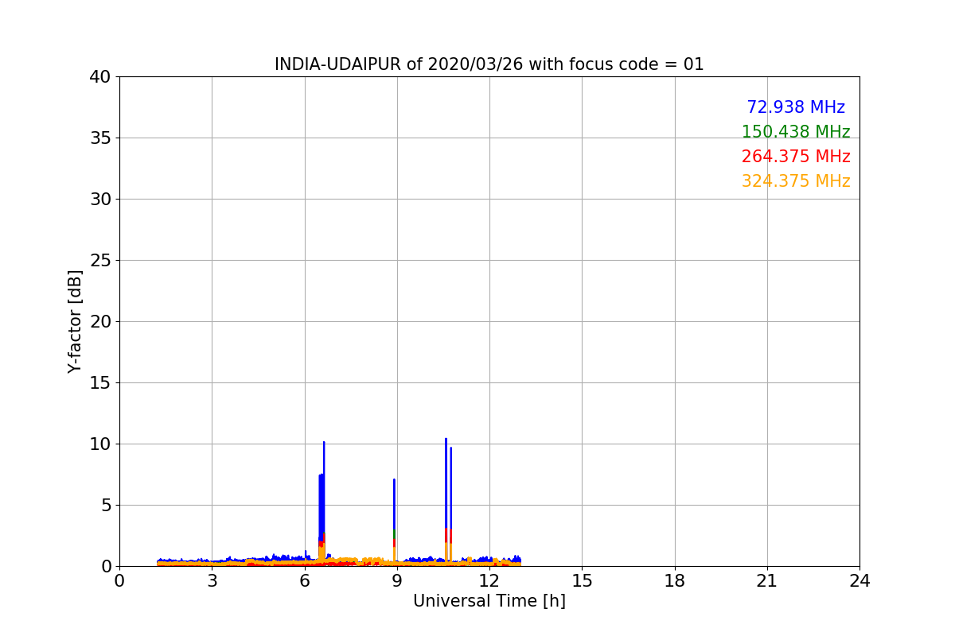Click the Y-factor [dB] axis label
Image resolution: width=955 pixels, height=636 pixels.
pos(75,321)
